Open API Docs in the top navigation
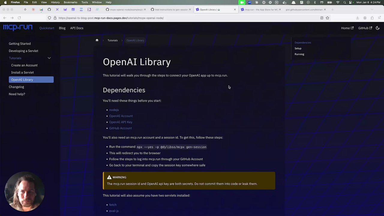 (x=77, y=28)
